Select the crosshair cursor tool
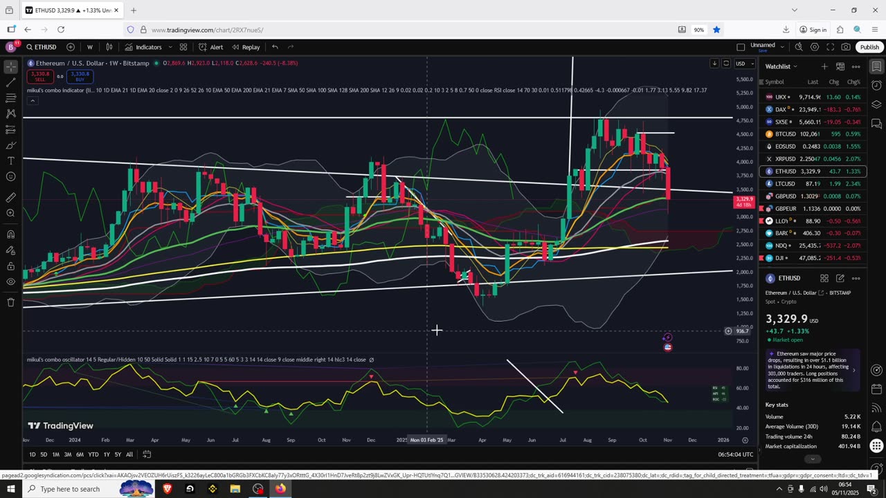 pyautogui.click(x=10, y=67)
